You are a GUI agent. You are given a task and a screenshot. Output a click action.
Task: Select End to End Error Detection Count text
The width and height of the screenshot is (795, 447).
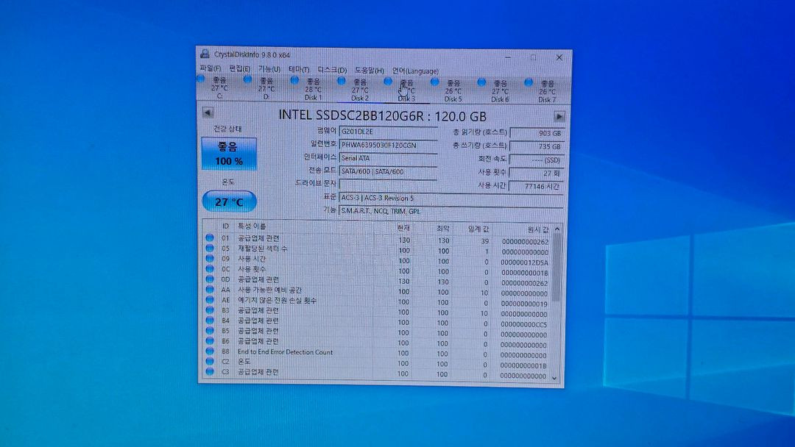coord(285,352)
